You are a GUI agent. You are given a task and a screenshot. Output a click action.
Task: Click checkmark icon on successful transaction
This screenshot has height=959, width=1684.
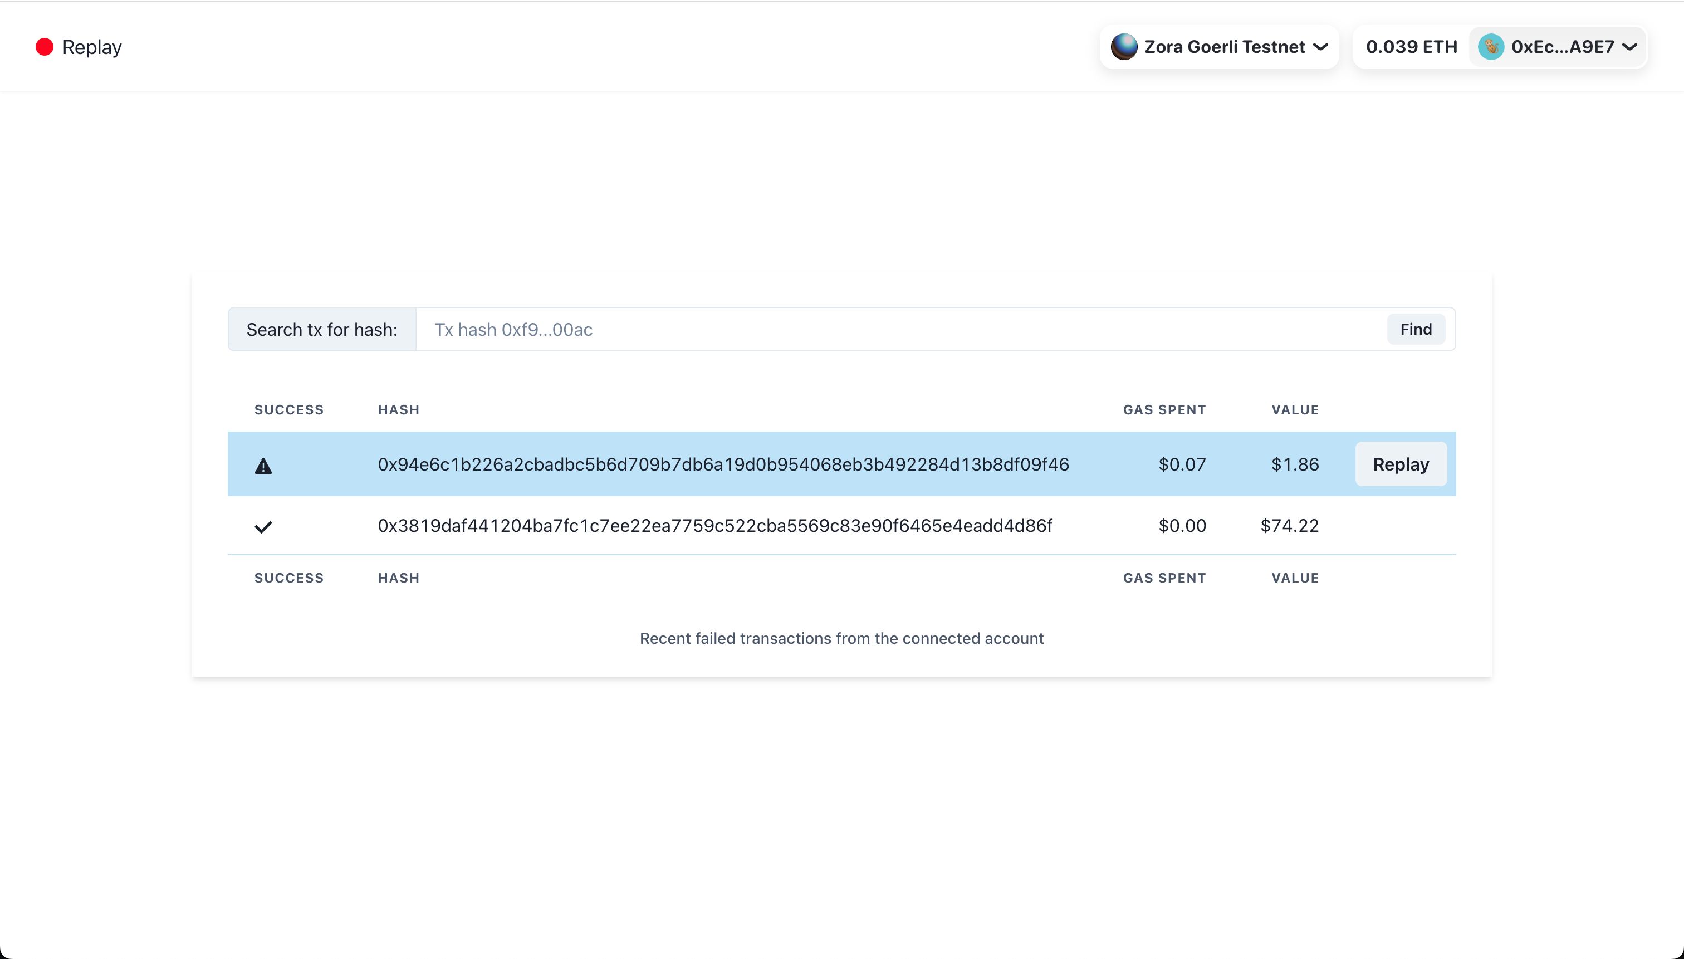point(263,527)
